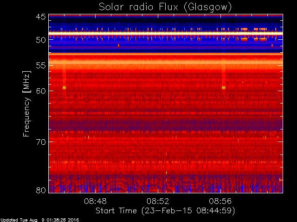Click the 08:48 time tick label

pos(95,201)
